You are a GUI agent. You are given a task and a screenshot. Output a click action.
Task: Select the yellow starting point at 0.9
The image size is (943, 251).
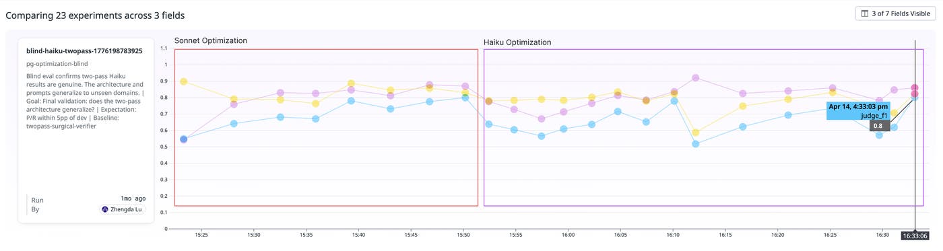click(184, 81)
